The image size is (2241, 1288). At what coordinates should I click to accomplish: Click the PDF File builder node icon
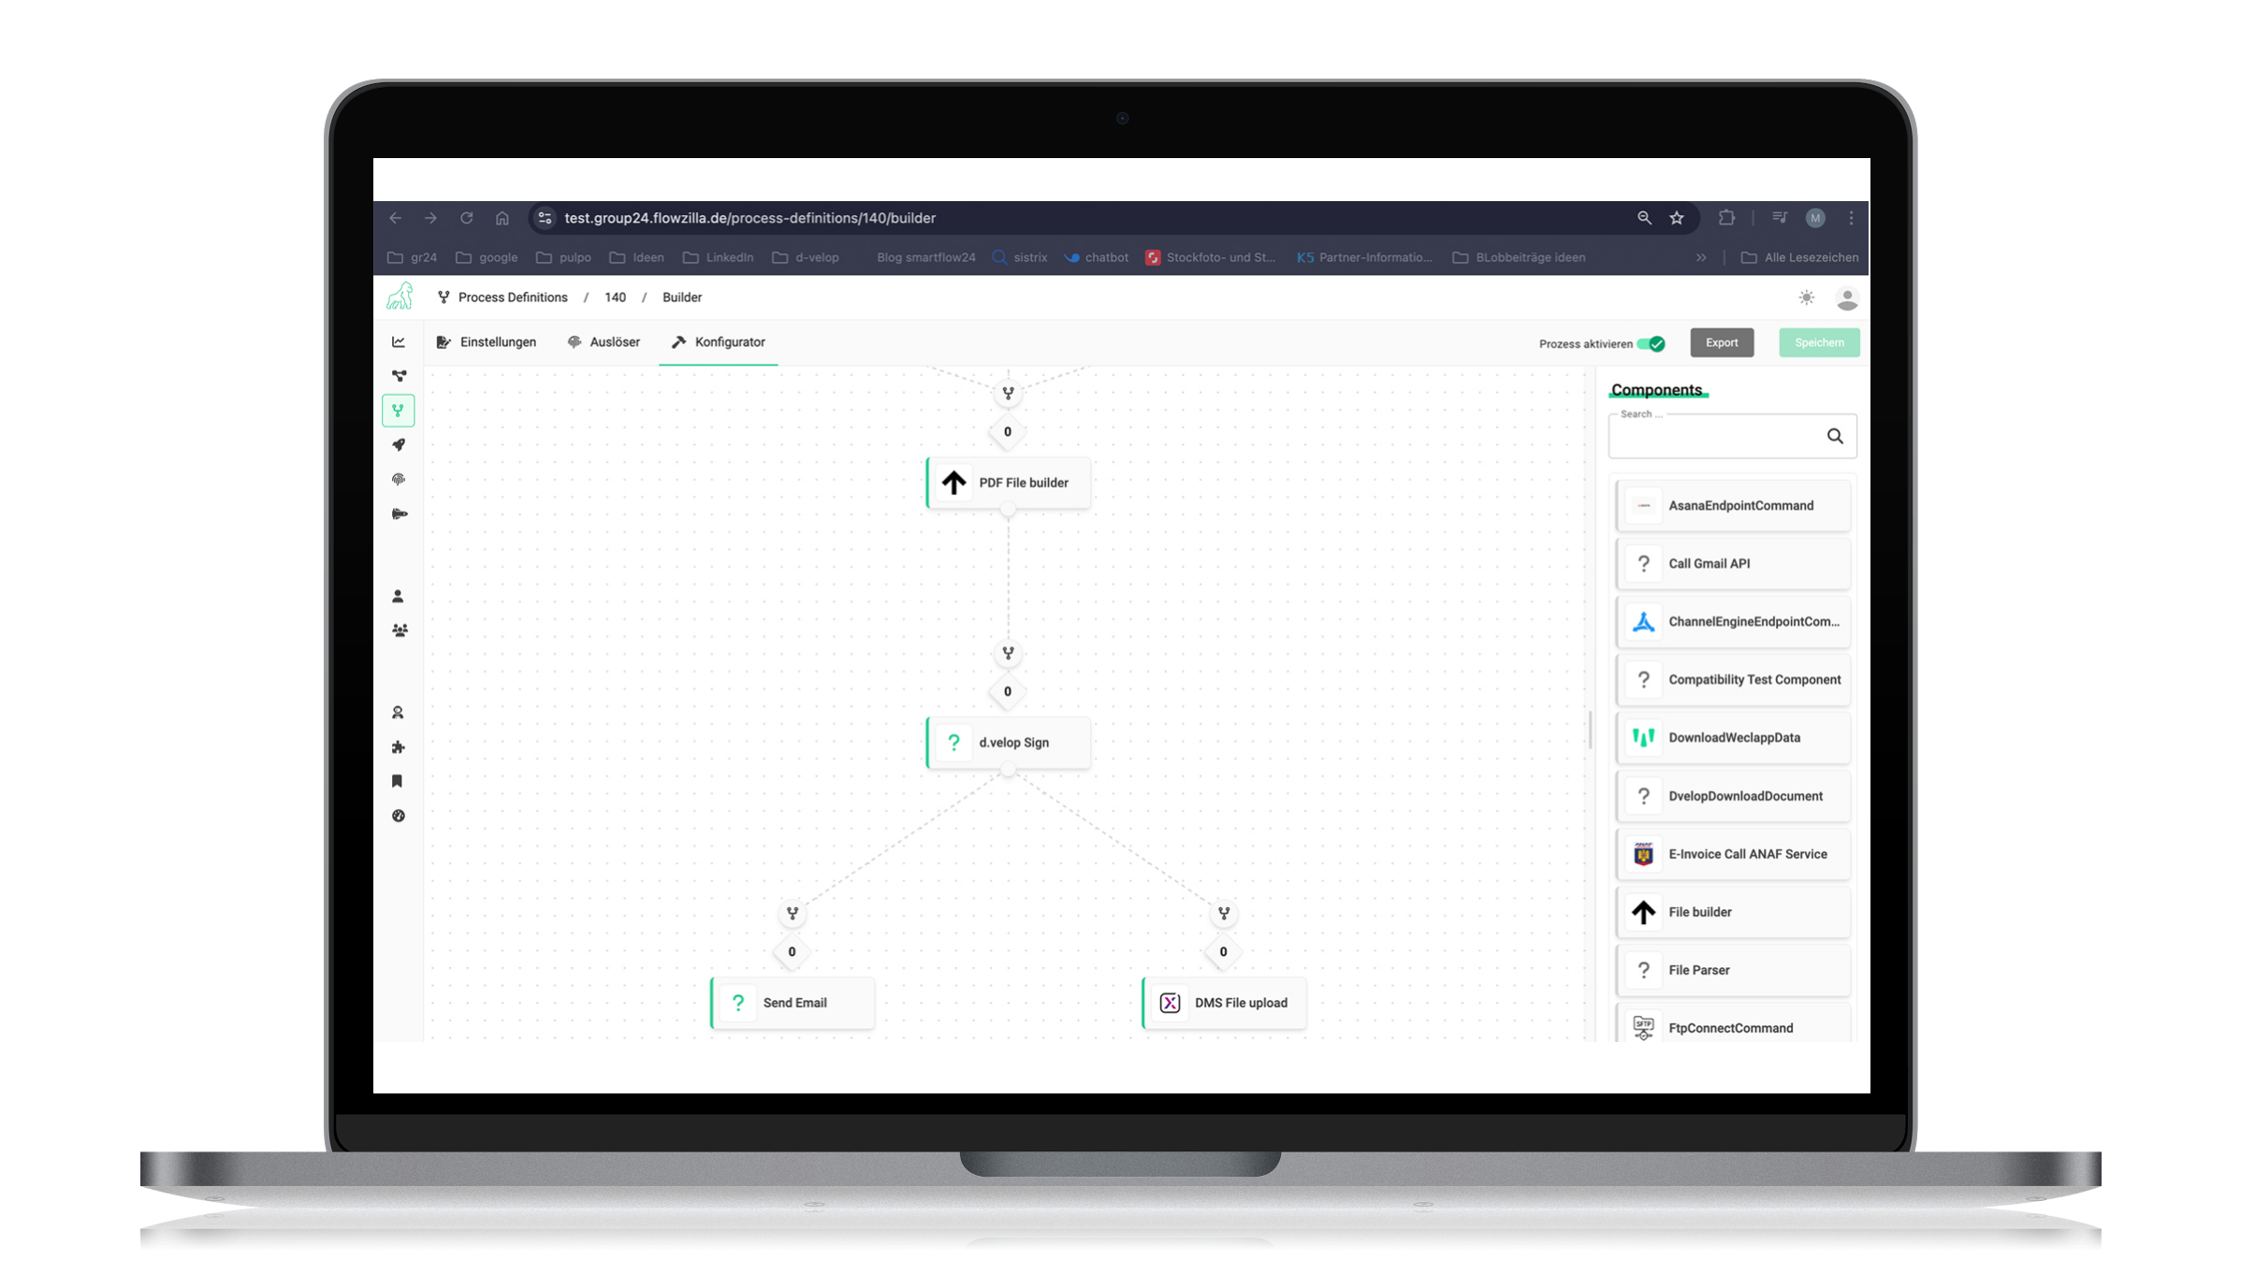(x=952, y=482)
